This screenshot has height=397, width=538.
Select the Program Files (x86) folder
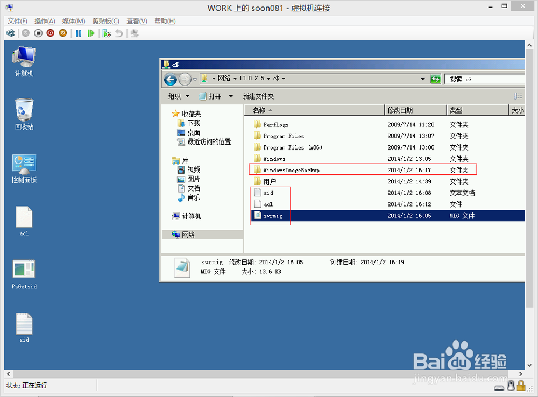click(288, 147)
